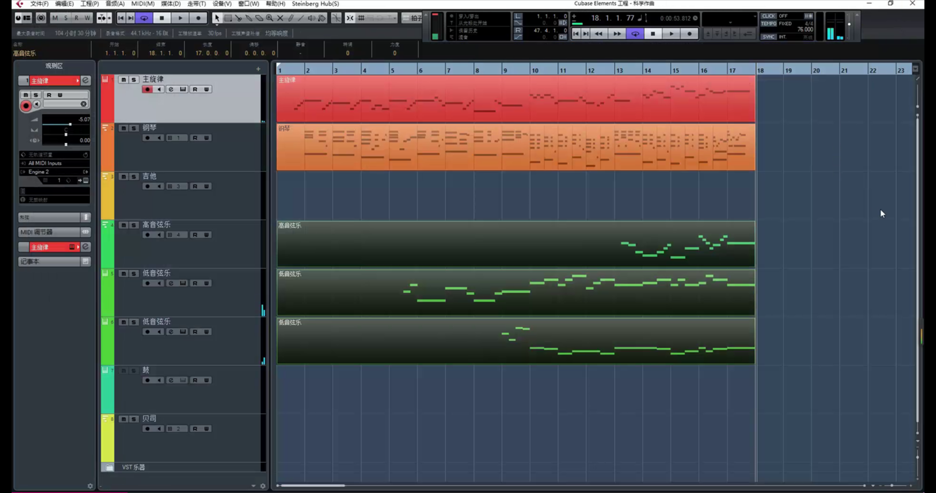
Task: Select the Line tool
Action: [301, 18]
